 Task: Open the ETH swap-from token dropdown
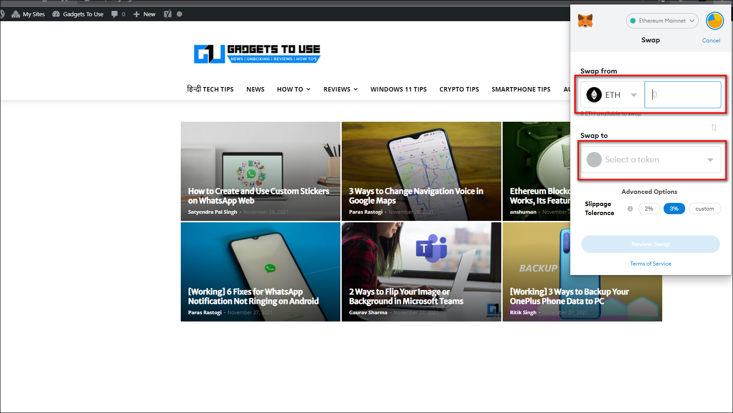tap(612, 95)
